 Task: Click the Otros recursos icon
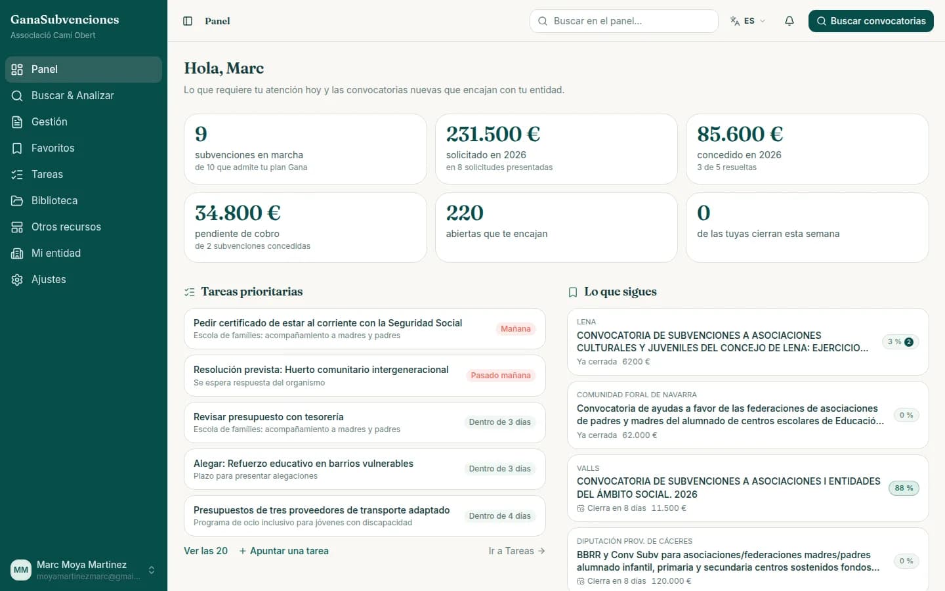[x=17, y=227]
